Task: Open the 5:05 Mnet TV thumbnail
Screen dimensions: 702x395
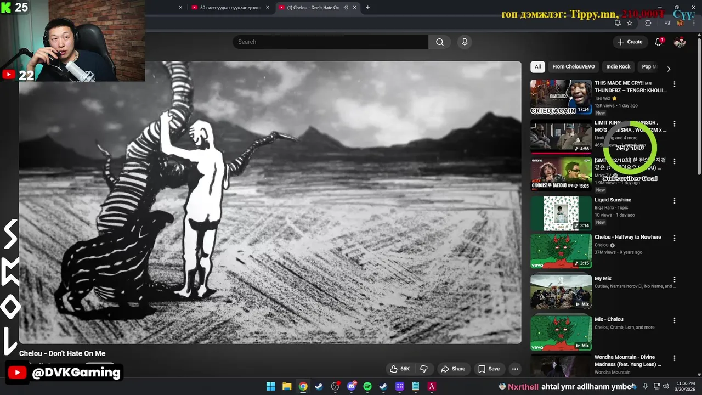Action: [561, 174]
